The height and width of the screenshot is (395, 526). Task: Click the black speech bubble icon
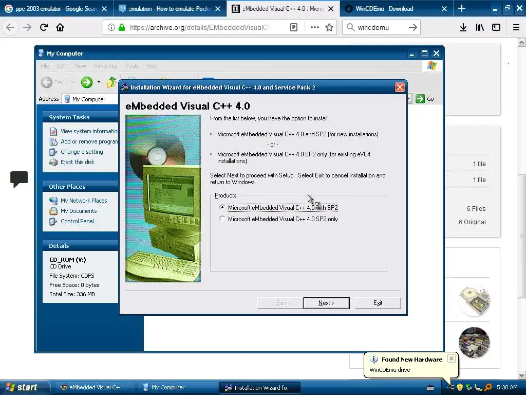(19, 179)
